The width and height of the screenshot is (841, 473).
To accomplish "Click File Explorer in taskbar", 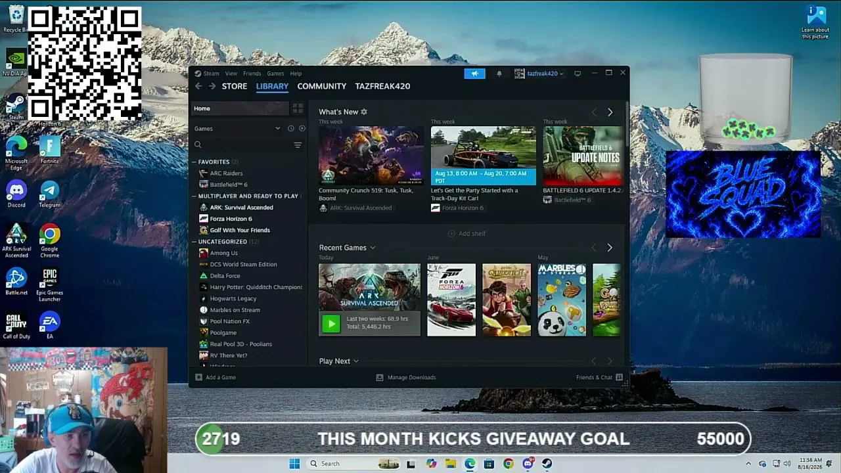I will (x=451, y=464).
